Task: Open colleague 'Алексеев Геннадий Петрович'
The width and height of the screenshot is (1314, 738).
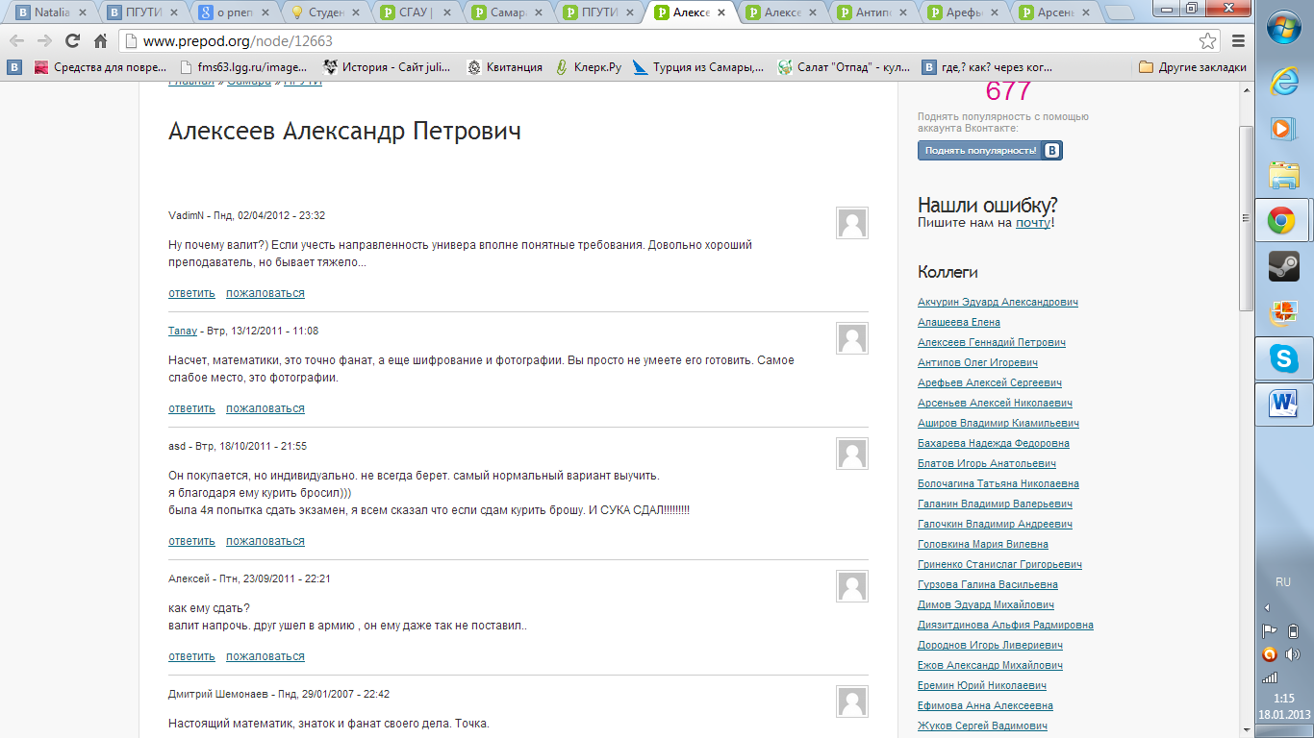Action: click(x=992, y=342)
